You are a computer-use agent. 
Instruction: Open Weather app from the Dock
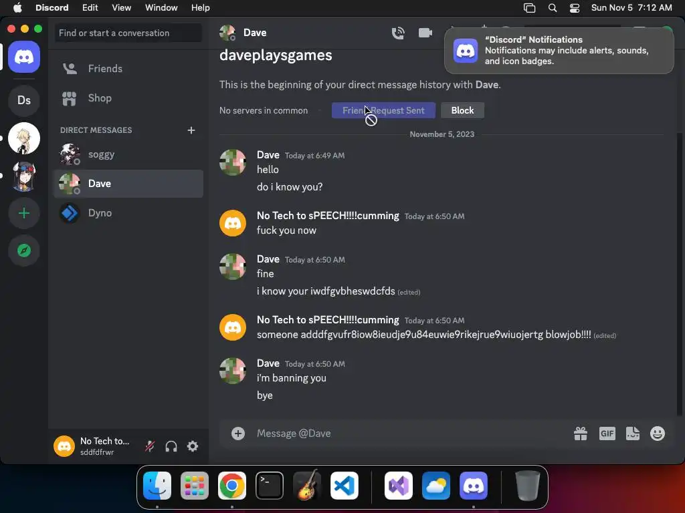click(436, 486)
